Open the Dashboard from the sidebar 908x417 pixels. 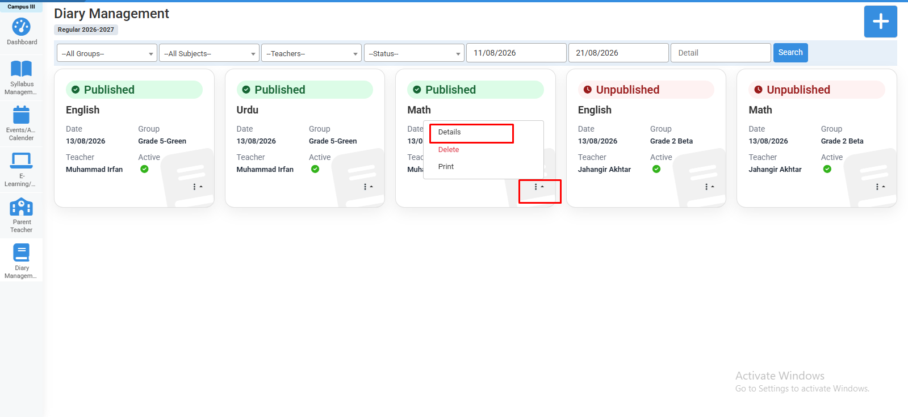coord(22,32)
